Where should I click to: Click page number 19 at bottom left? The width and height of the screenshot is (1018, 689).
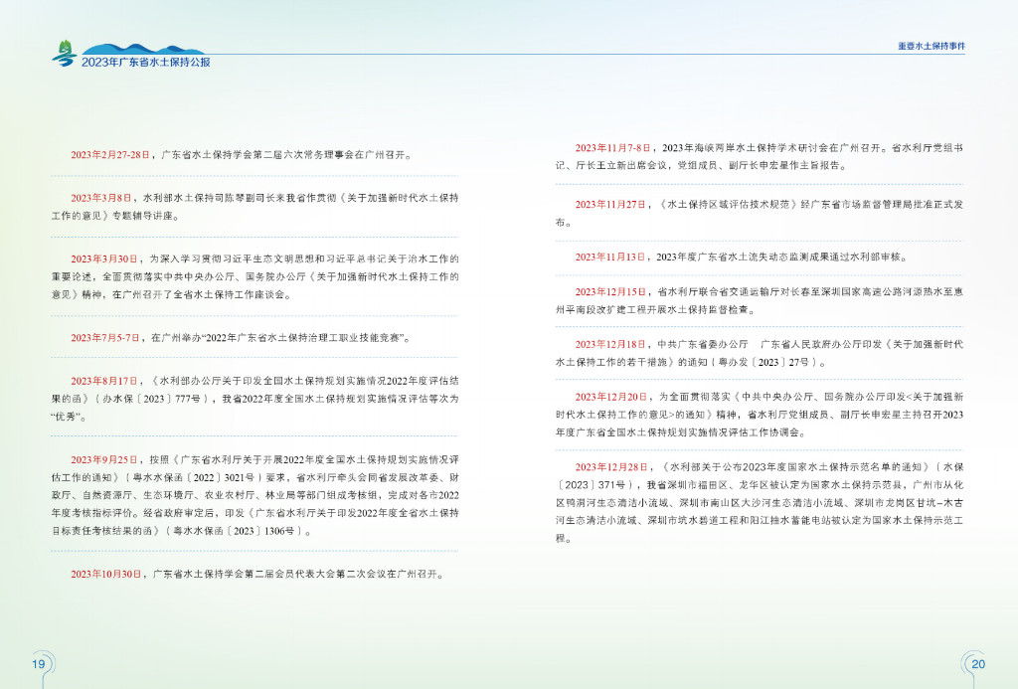40,664
